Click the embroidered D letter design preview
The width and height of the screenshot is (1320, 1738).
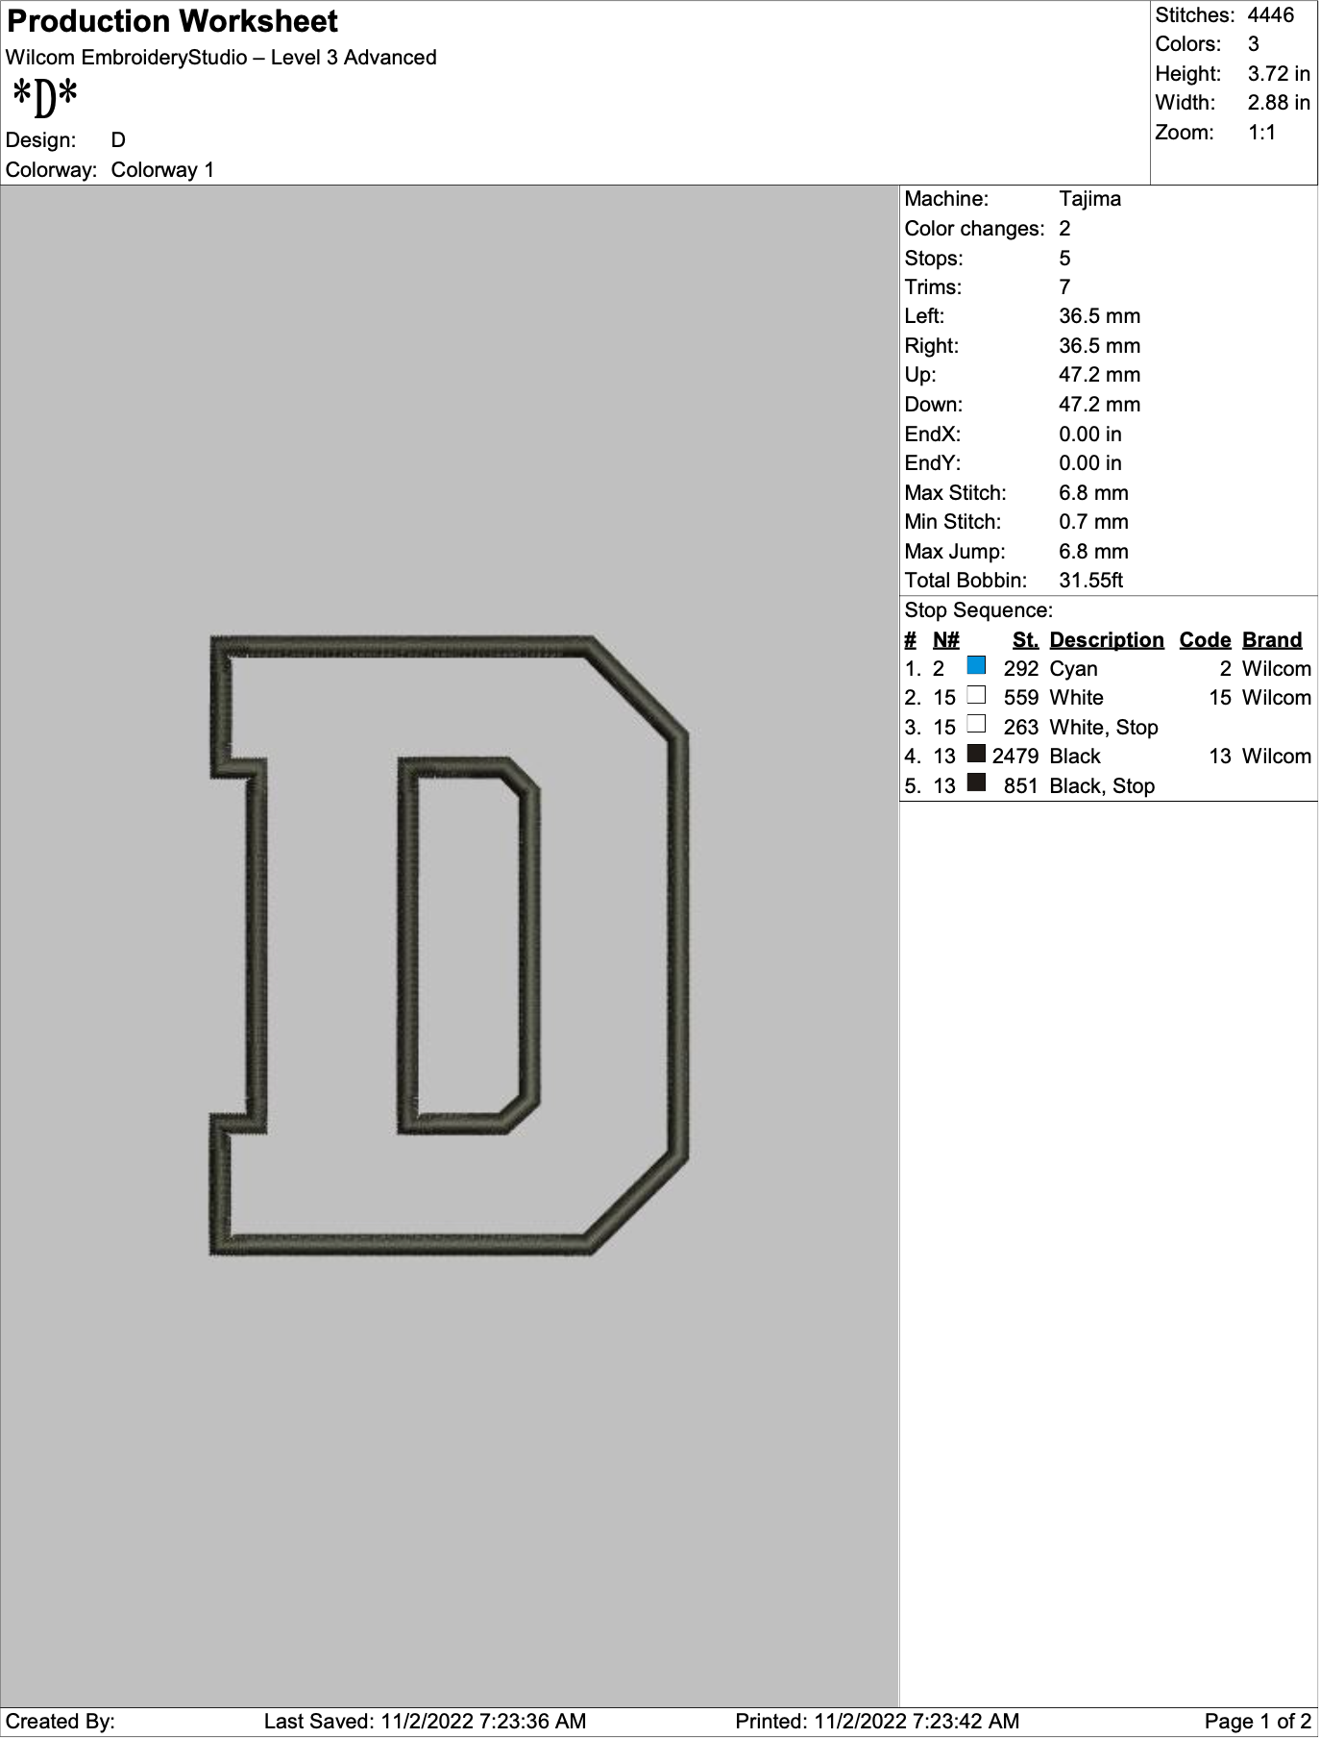tap(449, 945)
